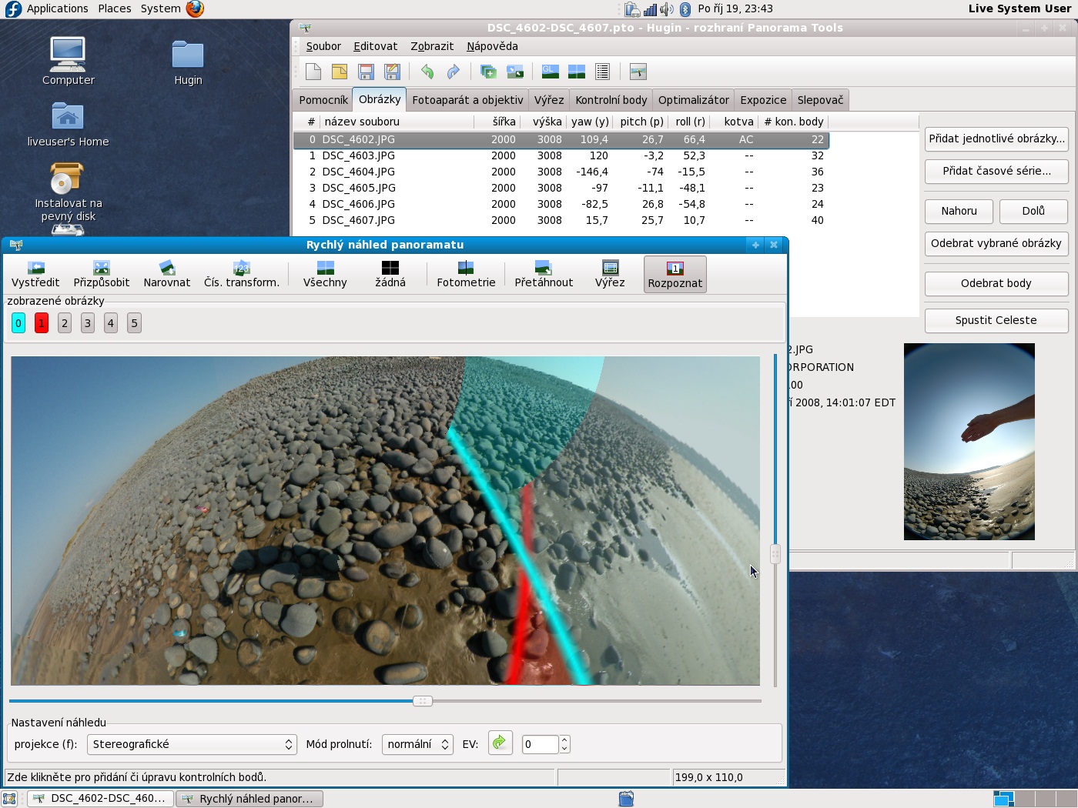Open the projekce Stereografické dropdown
This screenshot has width=1078, height=808.
pos(191,744)
